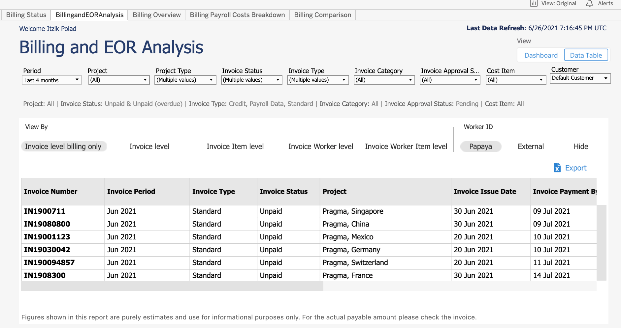
Task: Switch View By to Invoice Worker level
Action: [x=320, y=146]
